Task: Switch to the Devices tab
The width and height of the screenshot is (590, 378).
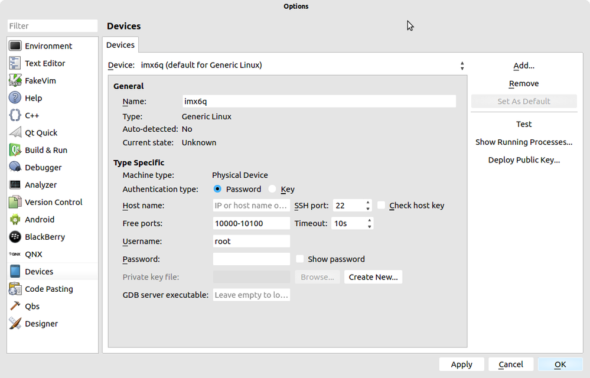Action: point(120,45)
